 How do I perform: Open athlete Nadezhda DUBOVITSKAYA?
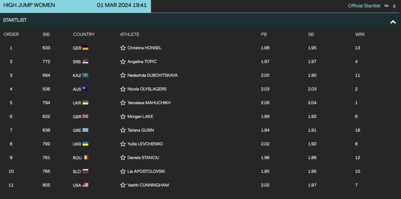point(152,75)
